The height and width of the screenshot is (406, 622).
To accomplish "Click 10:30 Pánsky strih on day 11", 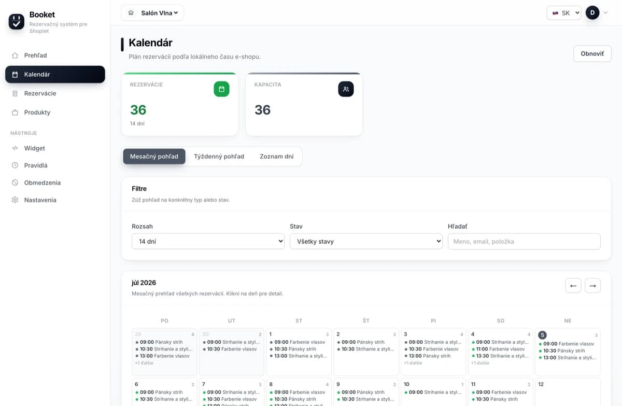I will [x=496, y=399].
